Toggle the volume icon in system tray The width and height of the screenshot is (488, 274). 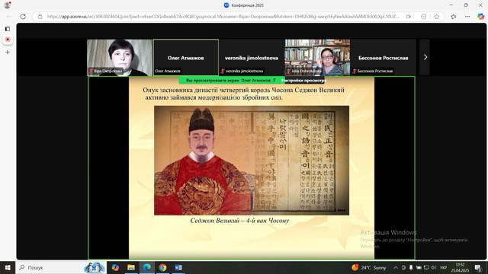coord(434,267)
